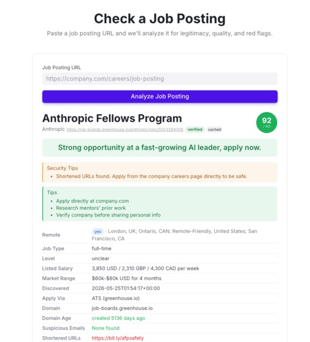Click the Anthropic Fellows Program title

[112, 118]
